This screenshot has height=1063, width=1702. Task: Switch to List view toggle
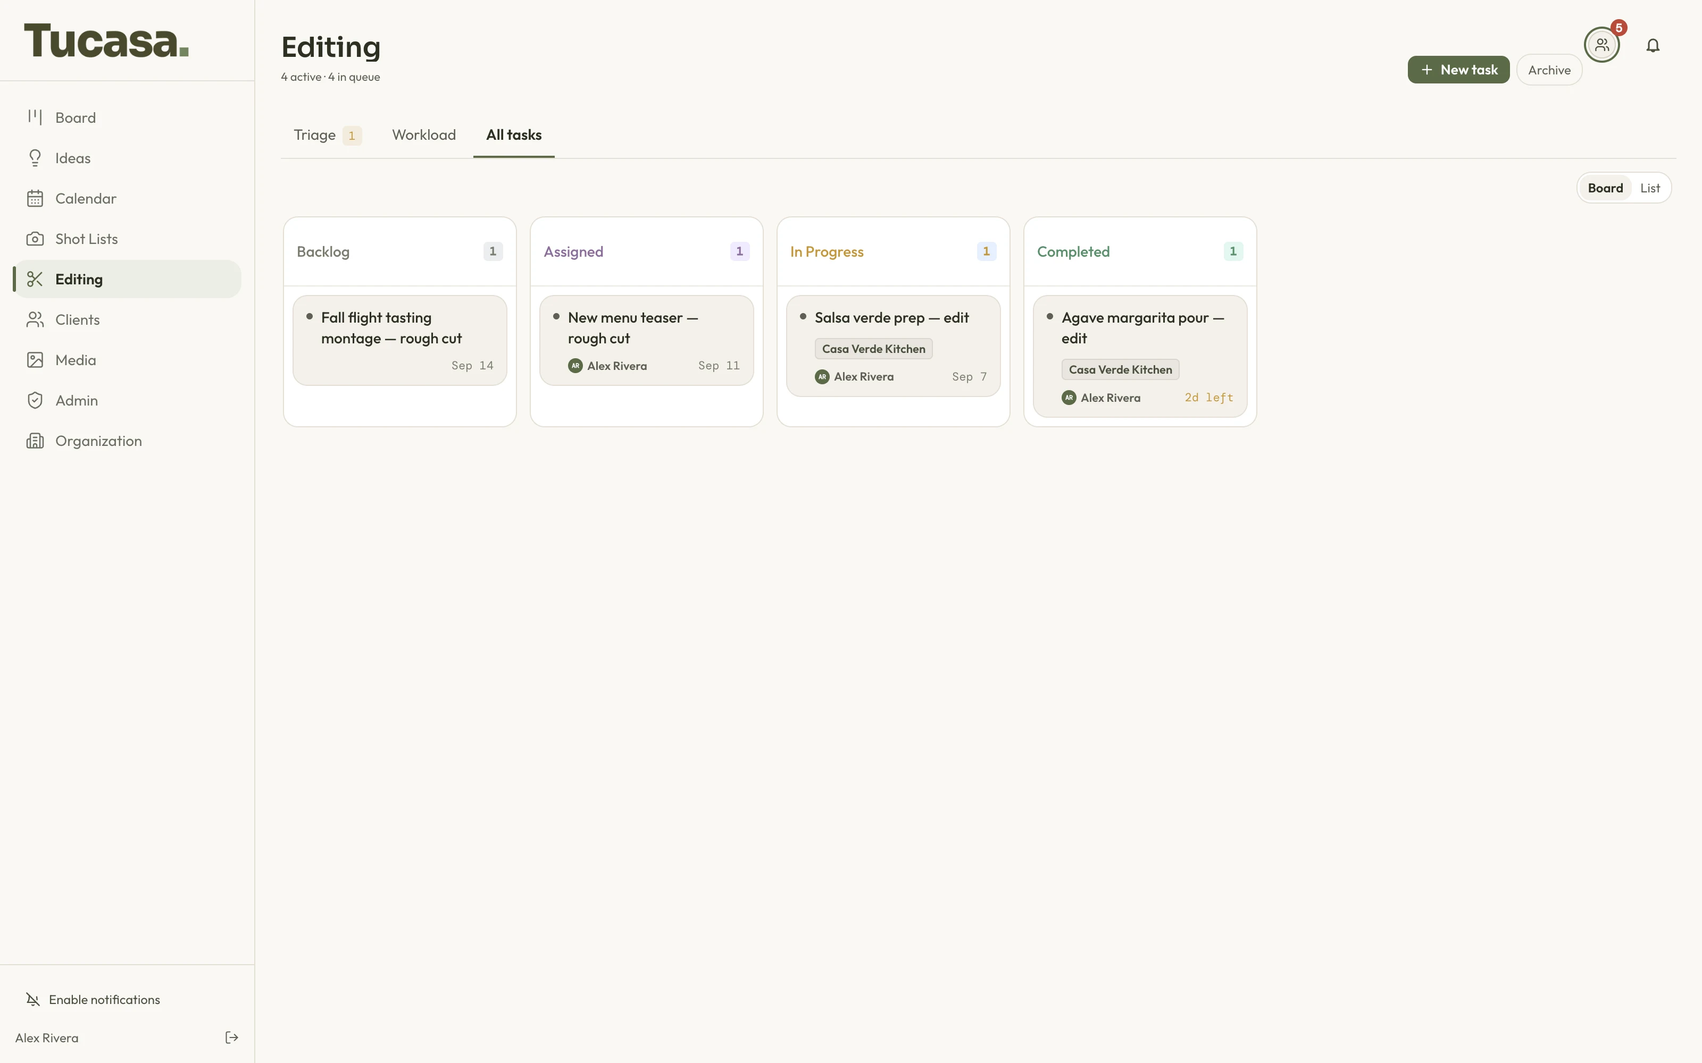click(x=1650, y=188)
